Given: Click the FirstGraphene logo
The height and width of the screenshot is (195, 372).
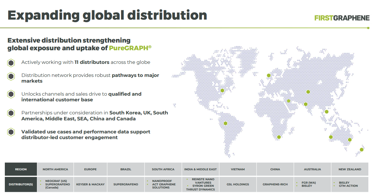Looking at the screenshot, I should coord(342,18).
